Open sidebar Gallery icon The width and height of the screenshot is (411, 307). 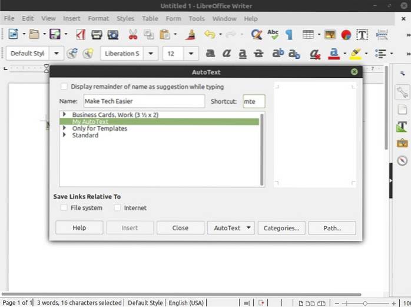click(402, 143)
